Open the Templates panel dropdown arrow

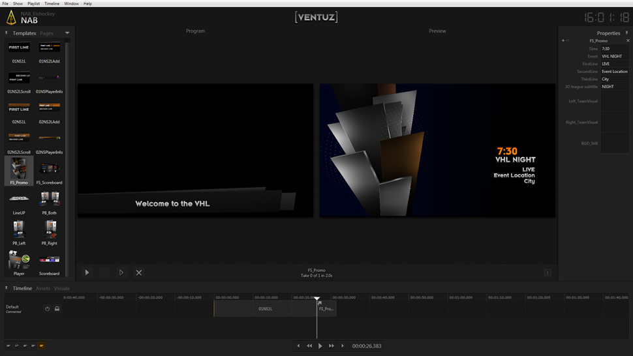pyautogui.click(x=67, y=33)
